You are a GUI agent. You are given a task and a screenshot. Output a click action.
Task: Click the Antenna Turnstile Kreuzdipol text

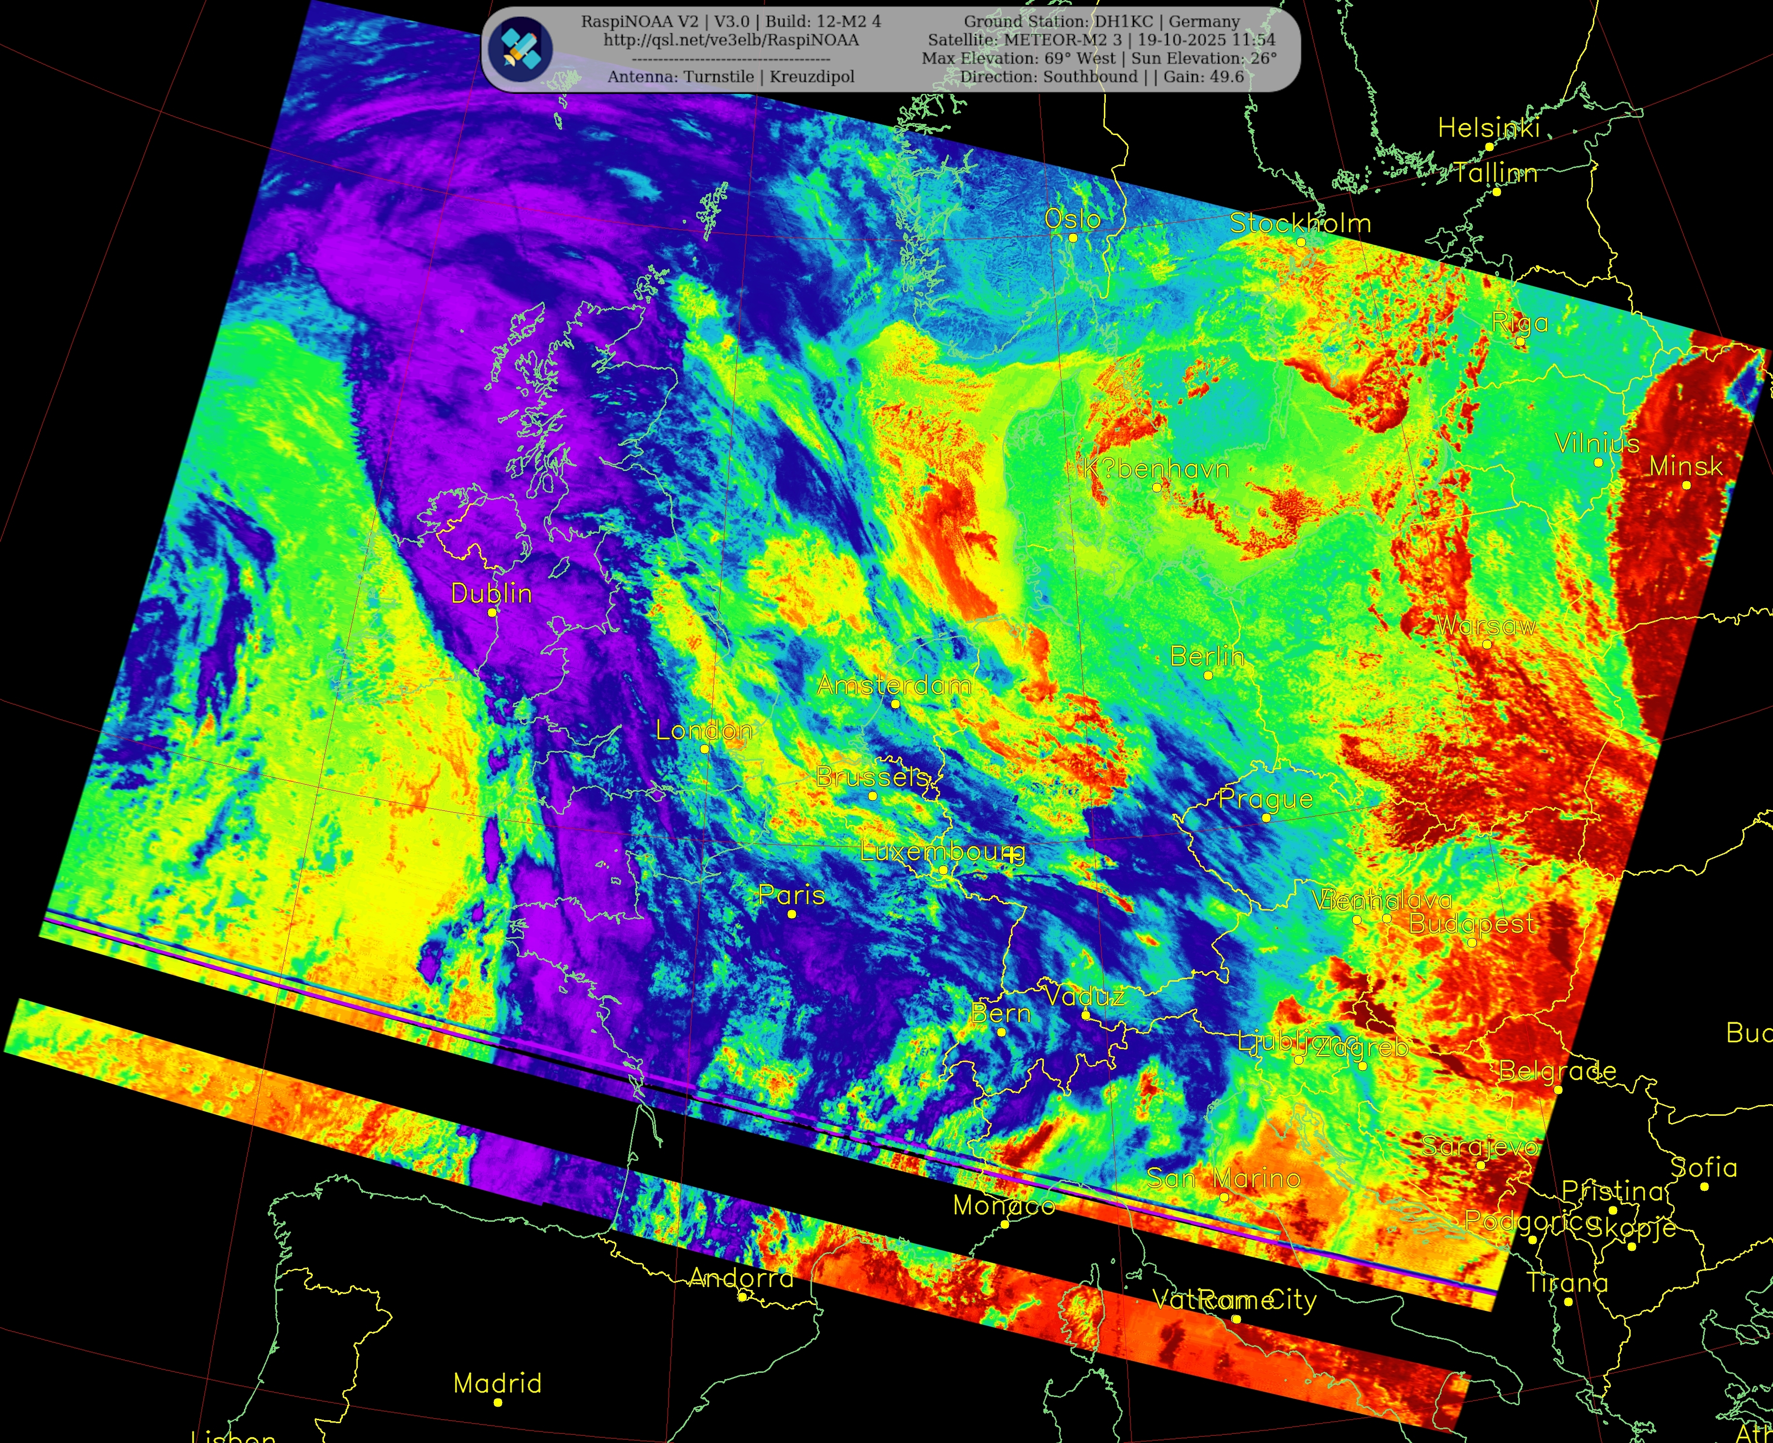[731, 76]
